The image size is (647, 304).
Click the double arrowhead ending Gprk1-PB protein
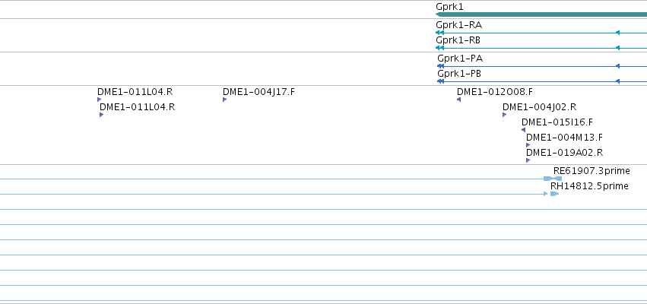(440, 81)
